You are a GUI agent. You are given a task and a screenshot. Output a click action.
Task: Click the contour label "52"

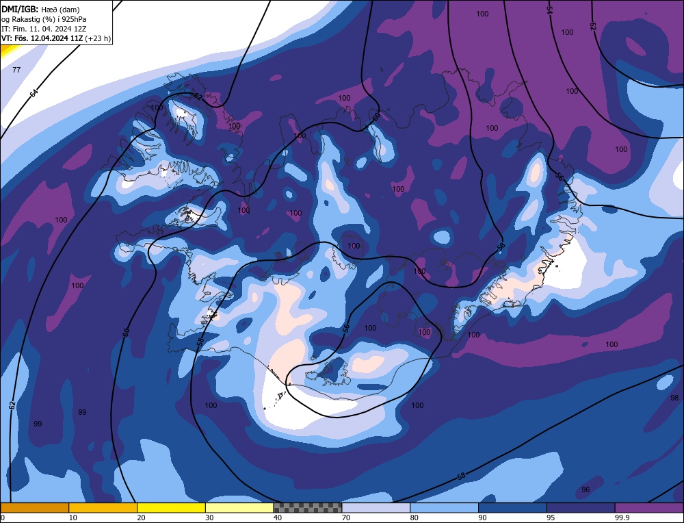(x=592, y=26)
